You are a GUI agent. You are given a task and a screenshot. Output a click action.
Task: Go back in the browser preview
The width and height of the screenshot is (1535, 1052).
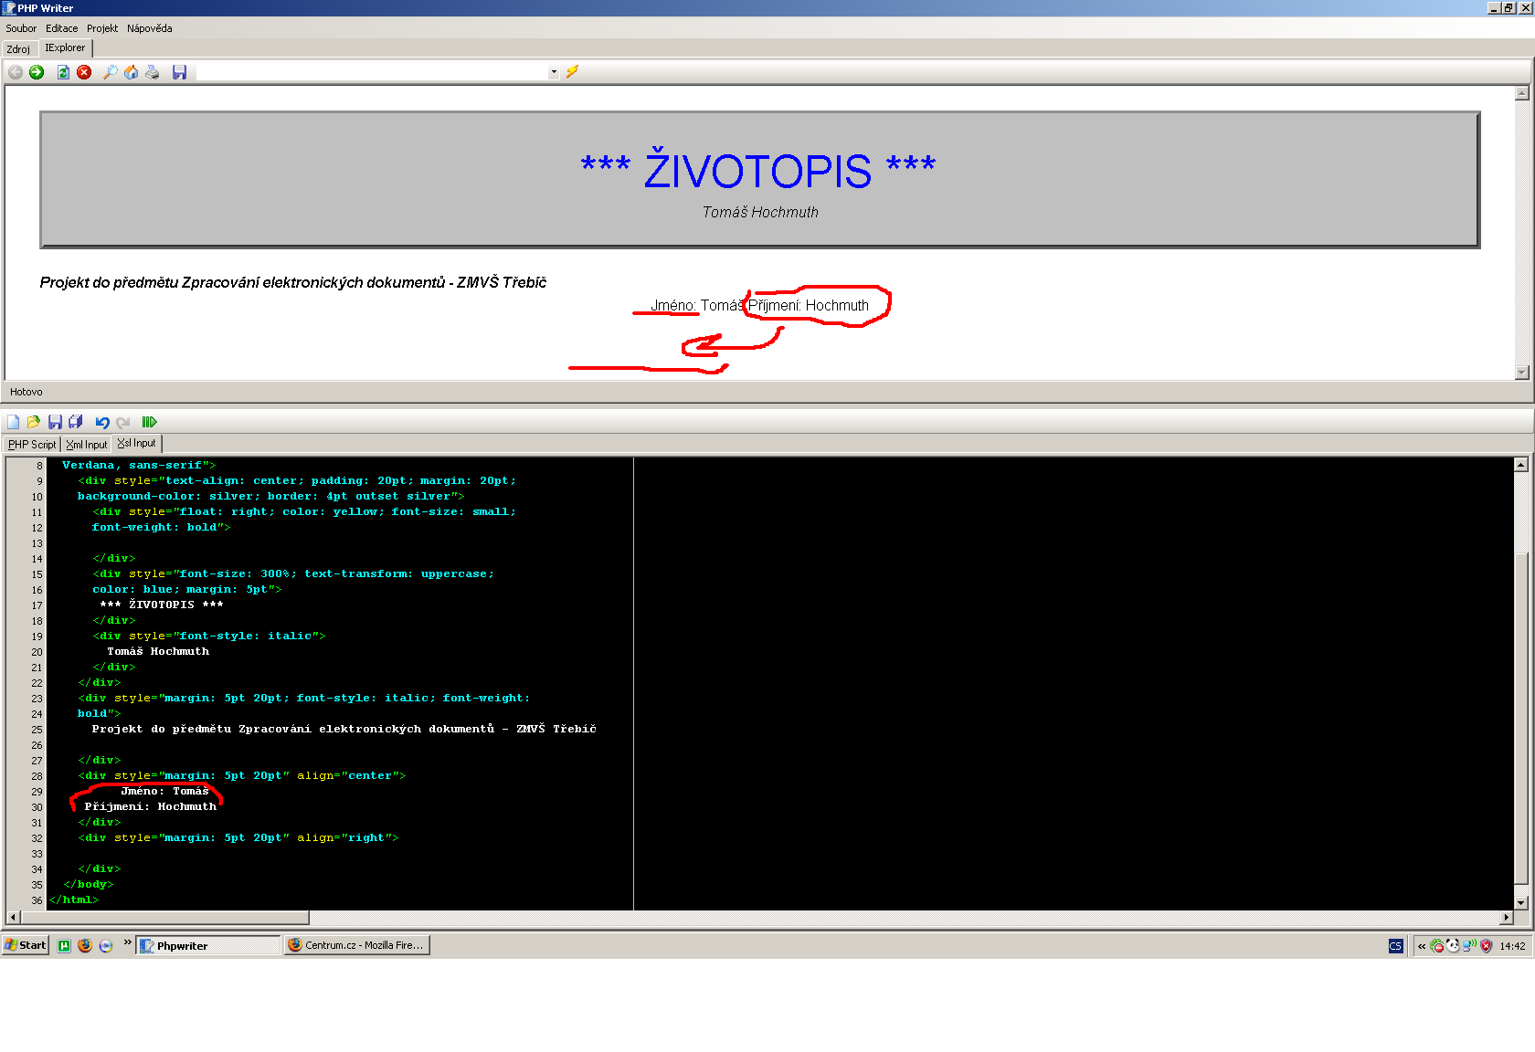(x=16, y=72)
